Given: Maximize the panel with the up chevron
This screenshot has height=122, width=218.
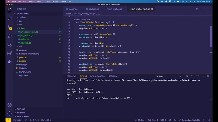Looking at the screenshot, I should tap(203, 76).
